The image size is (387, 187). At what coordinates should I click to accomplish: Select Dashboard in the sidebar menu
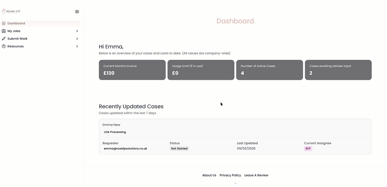click(16, 23)
